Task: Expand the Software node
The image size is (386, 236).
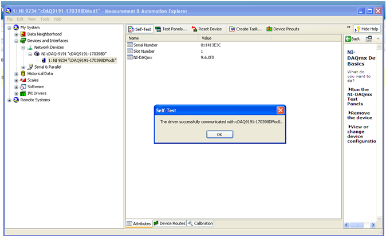Action: click(x=16, y=87)
